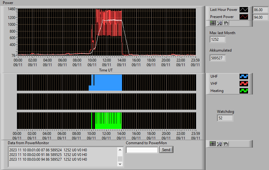Click the Watchdog indicator field
269x170 pixels.
[x=225, y=118]
